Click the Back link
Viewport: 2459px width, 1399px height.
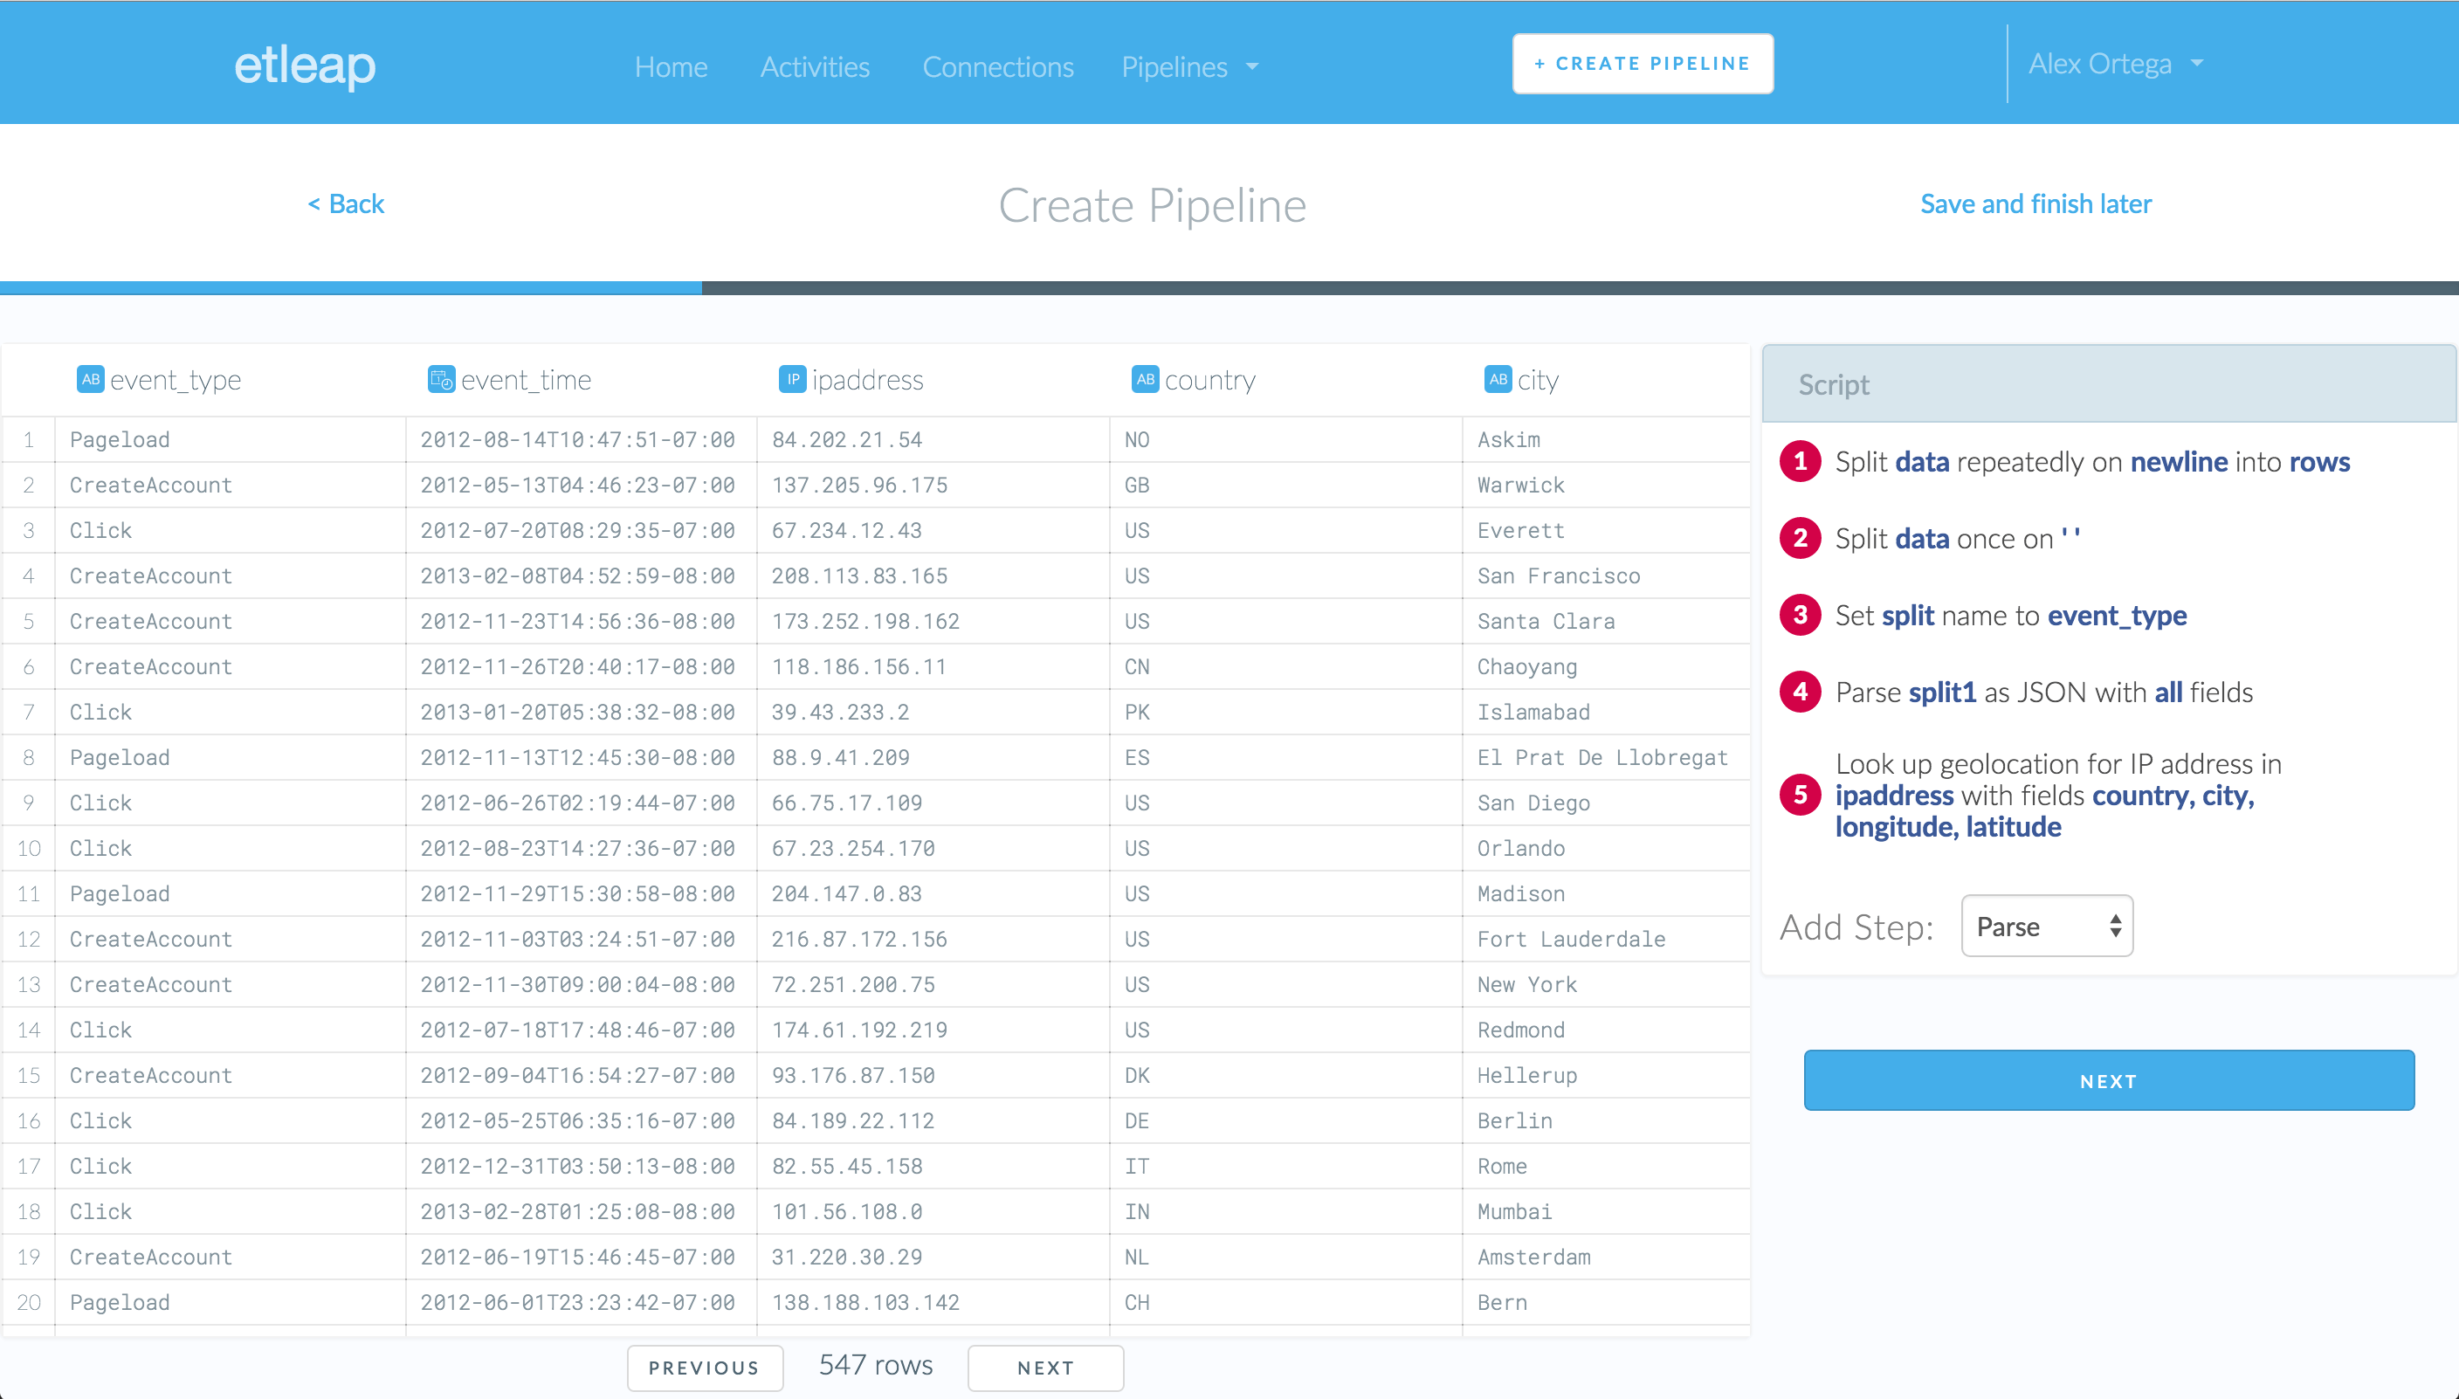pos(346,203)
